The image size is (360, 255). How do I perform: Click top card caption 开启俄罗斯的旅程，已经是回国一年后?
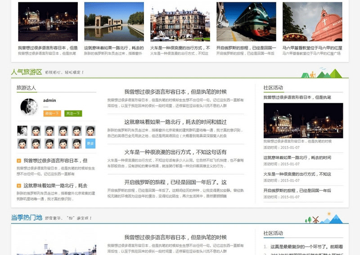[245, 53]
